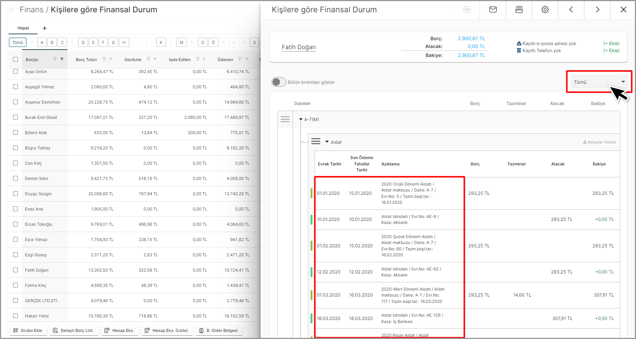The height and width of the screenshot is (339, 636).
Task: Open the B. Gider Belgesi button
Action: [218, 330]
